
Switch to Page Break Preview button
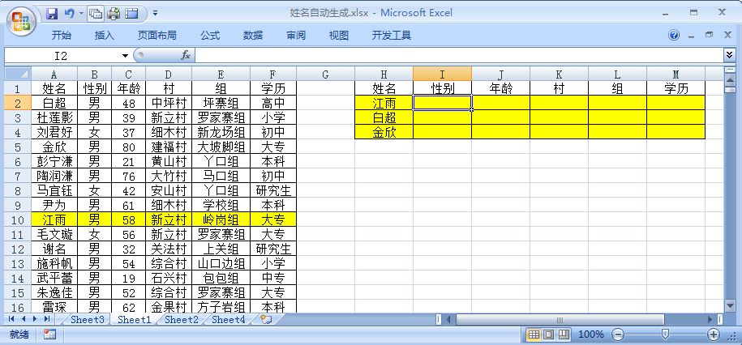(564, 334)
